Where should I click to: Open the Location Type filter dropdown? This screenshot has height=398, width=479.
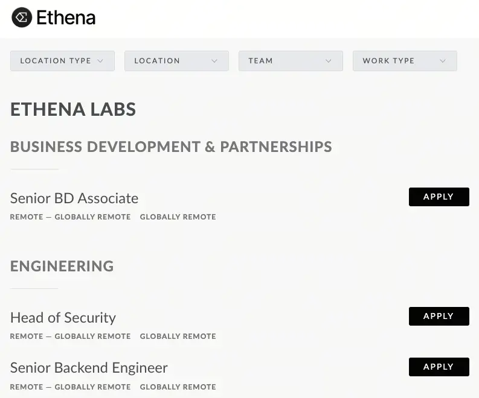[x=62, y=61]
